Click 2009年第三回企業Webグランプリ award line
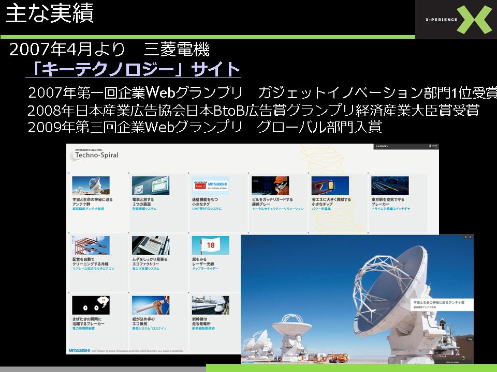Image resolution: width=497 pixels, height=372 pixels. (x=205, y=127)
